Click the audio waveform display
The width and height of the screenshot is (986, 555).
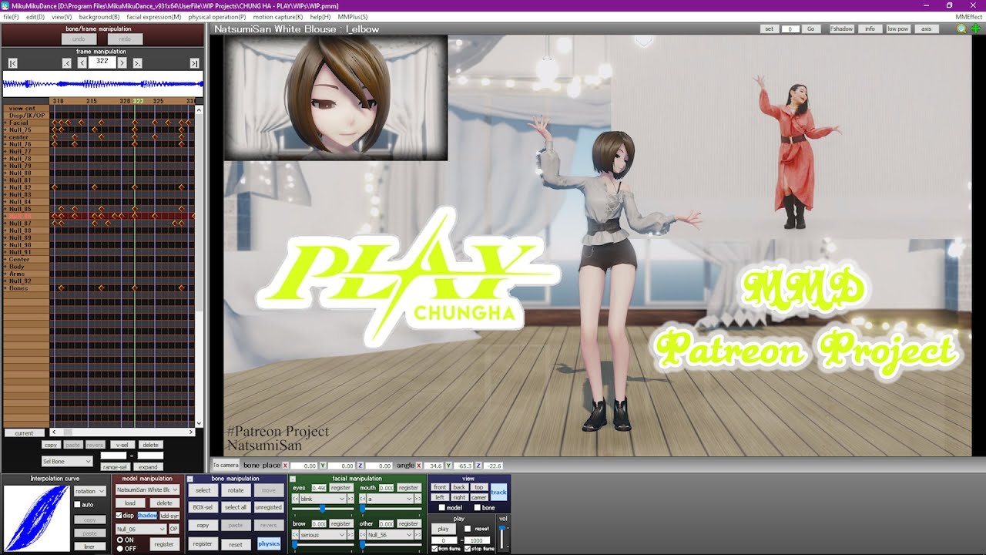102,83
